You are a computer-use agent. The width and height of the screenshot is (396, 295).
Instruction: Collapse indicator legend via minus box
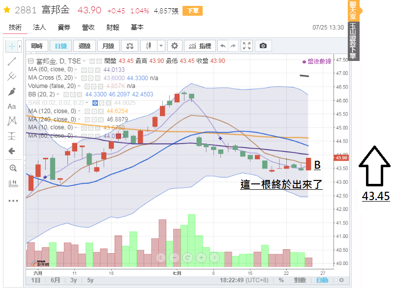click(x=30, y=61)
